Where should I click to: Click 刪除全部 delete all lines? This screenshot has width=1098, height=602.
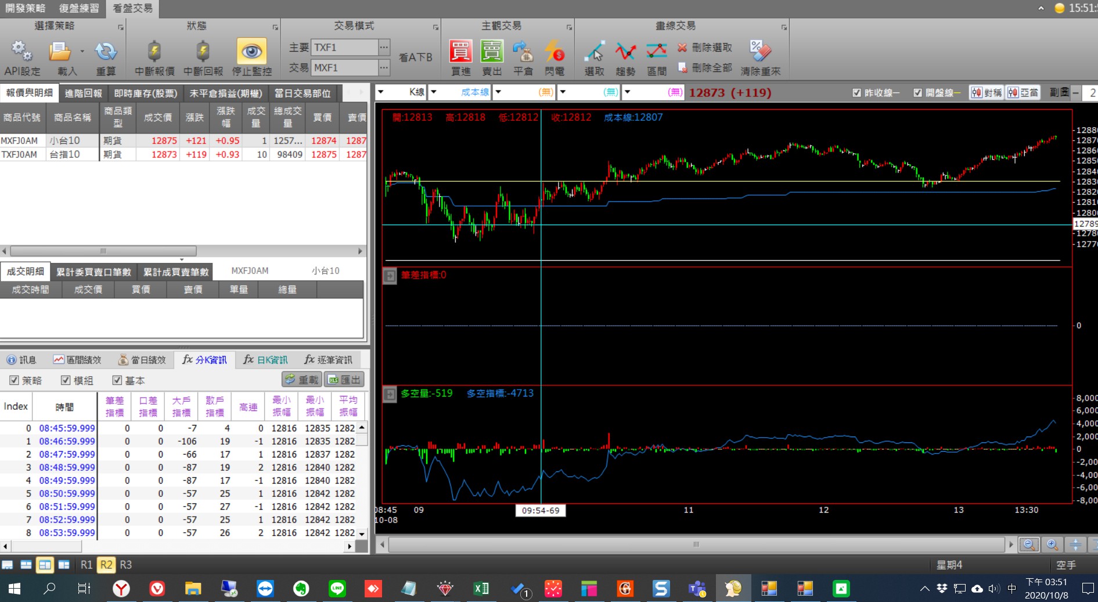[x=705, y=67]
